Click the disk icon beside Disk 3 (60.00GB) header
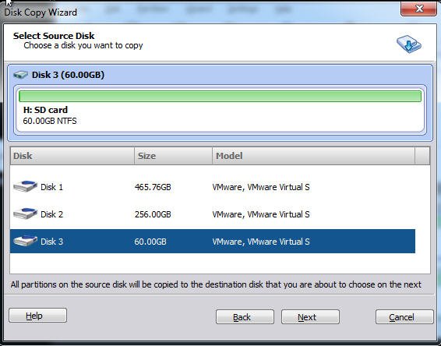The height and width of the screenshot is (346, 441). click(x=20, y=75)
